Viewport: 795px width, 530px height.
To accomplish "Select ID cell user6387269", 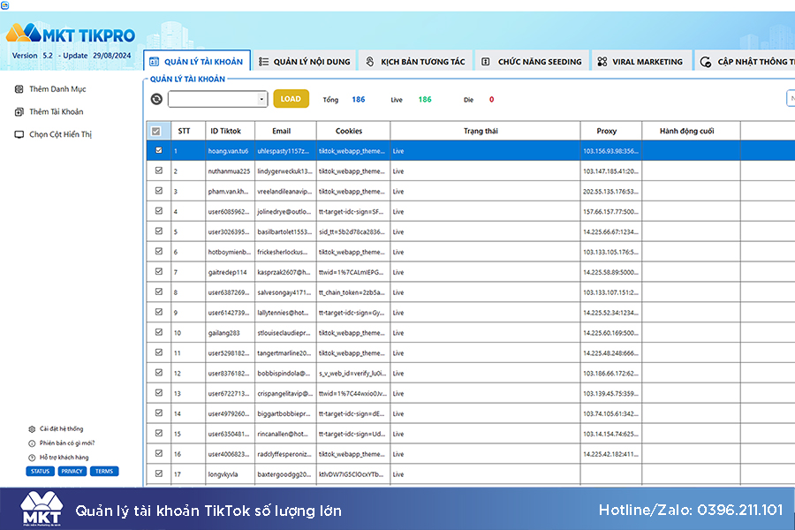I will tap(231, 292).
